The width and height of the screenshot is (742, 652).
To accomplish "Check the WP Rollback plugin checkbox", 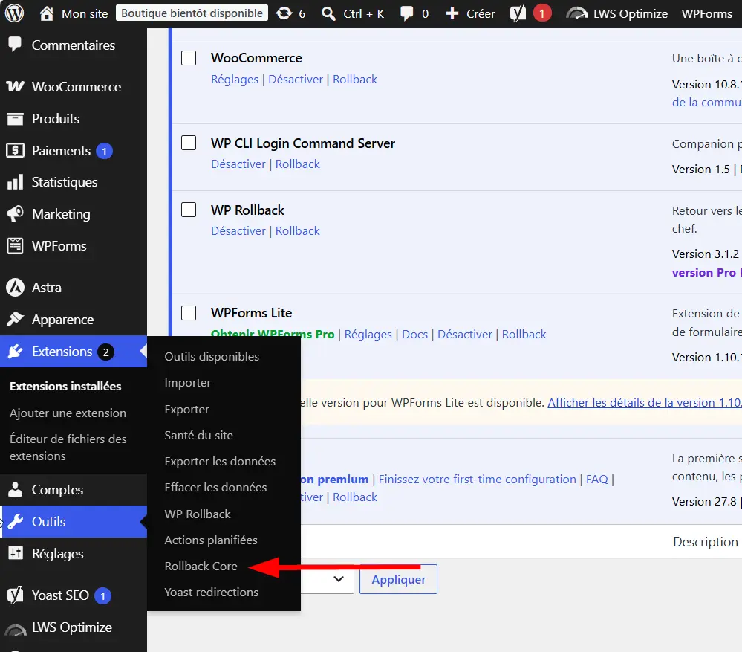I will (x=189, y=210).
